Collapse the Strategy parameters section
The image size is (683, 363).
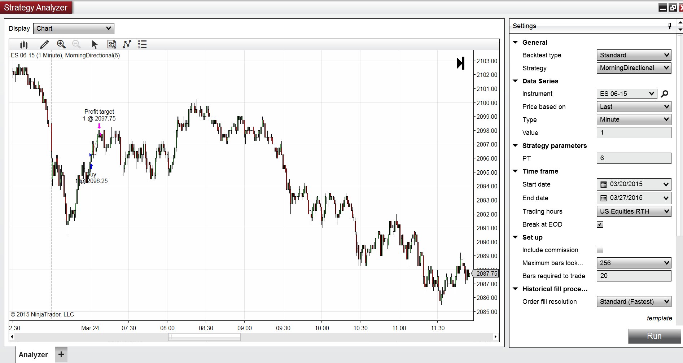click(x=515, y=145)
